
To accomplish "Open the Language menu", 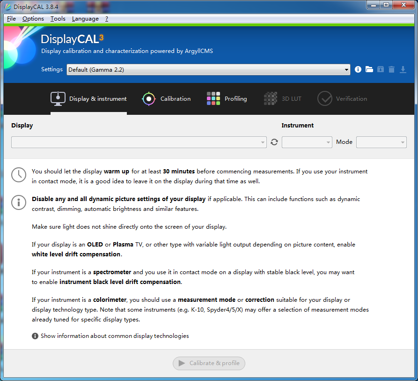I will tap(85, 19).
